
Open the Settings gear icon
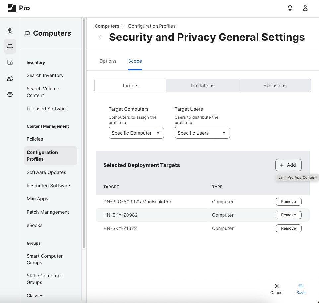pyautogui.click(x=10, y=94)
